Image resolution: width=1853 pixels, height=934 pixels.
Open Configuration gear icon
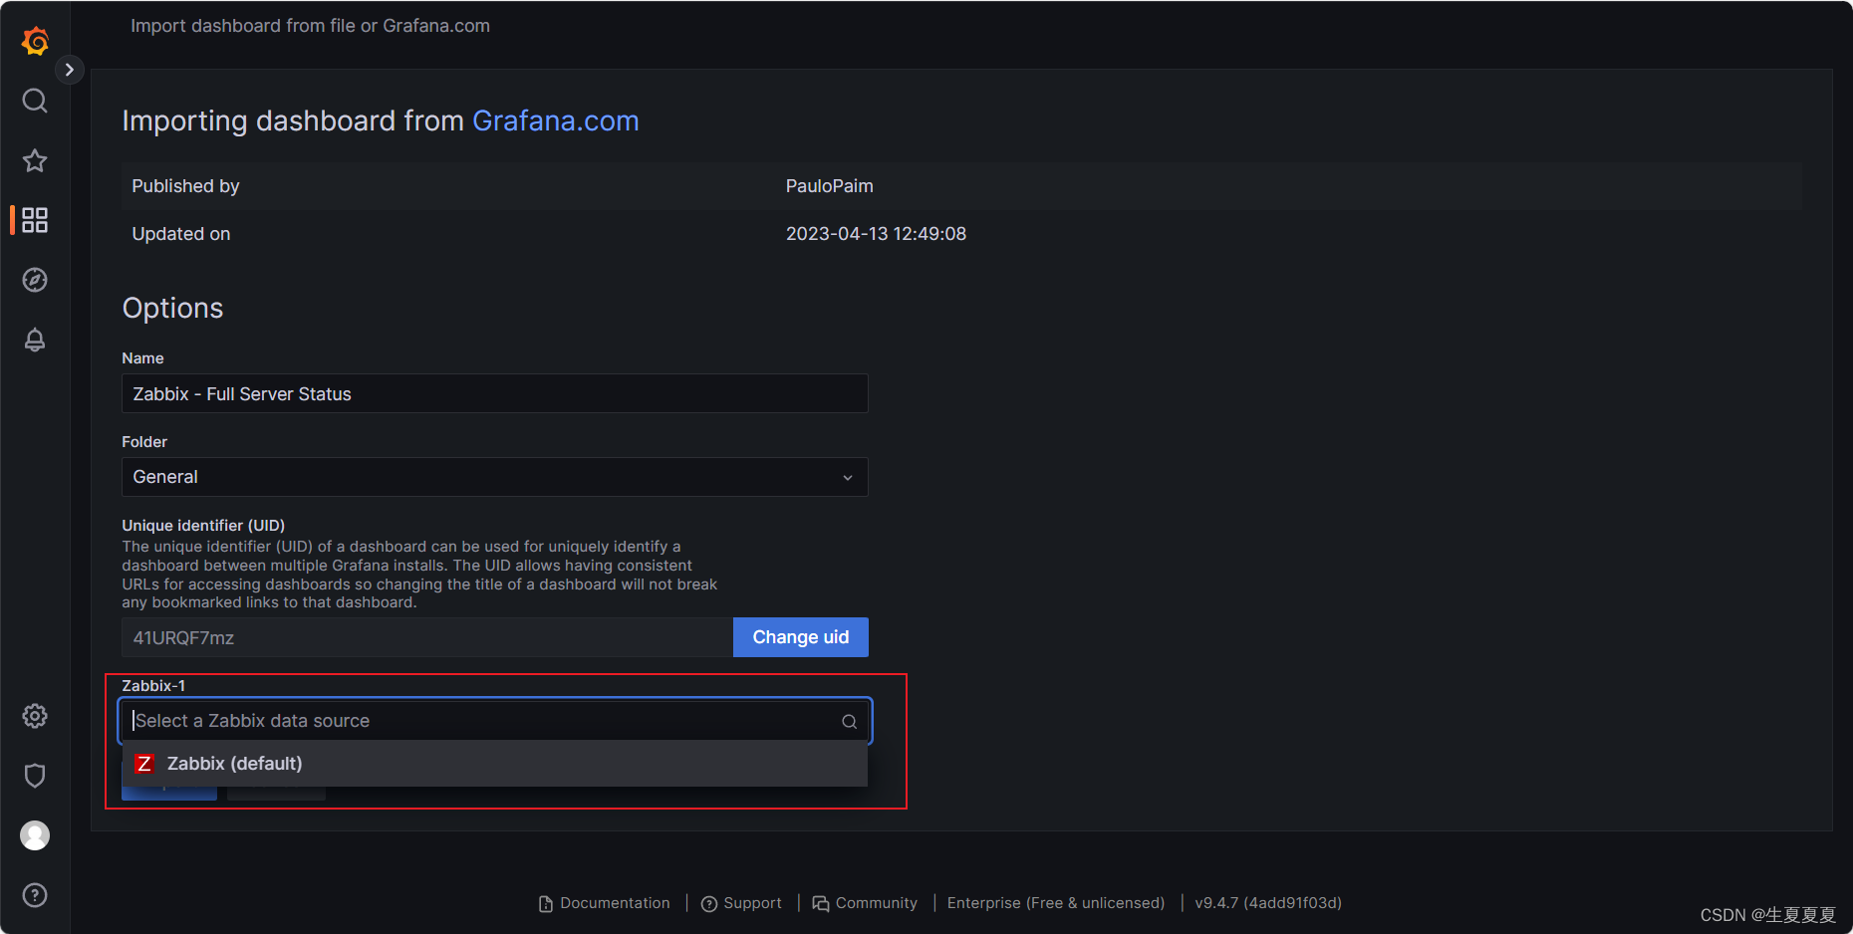pyautogui.click(x=35, y=716)
